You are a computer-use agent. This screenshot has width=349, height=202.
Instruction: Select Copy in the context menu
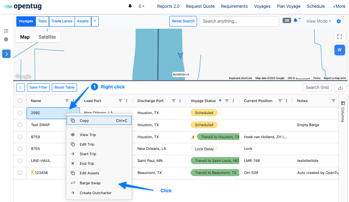[x=99, y=120]
